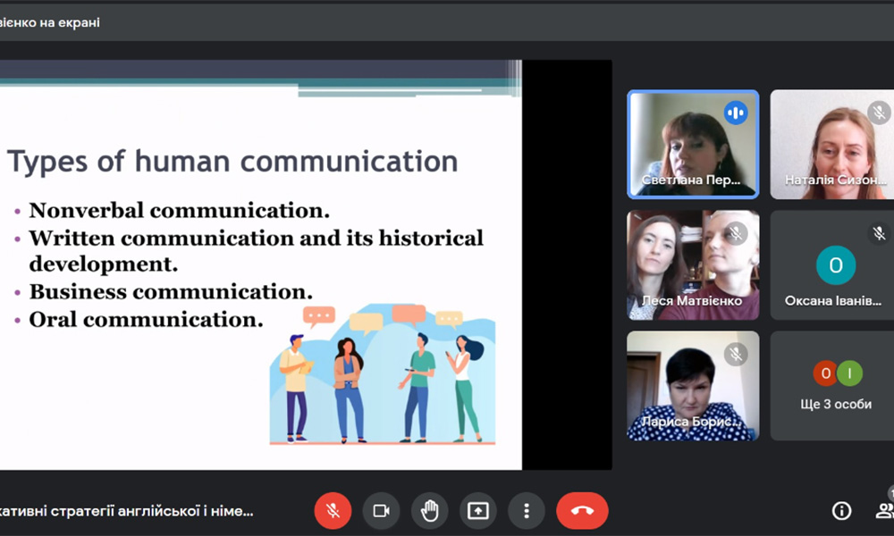Leave the call with red hang-up button

coord(582,511)
